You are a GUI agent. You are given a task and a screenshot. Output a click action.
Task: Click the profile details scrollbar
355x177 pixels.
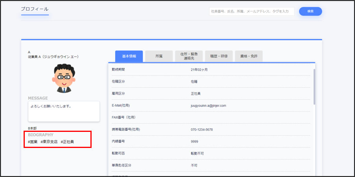[x=314, y=86]
